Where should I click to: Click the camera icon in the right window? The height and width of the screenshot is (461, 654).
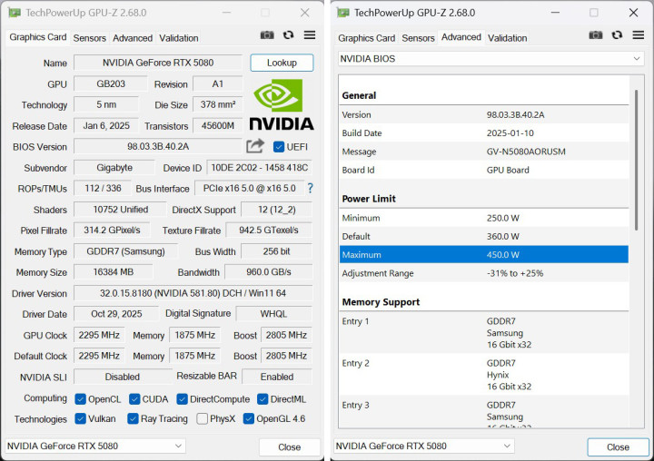click(x=595, y=34)
